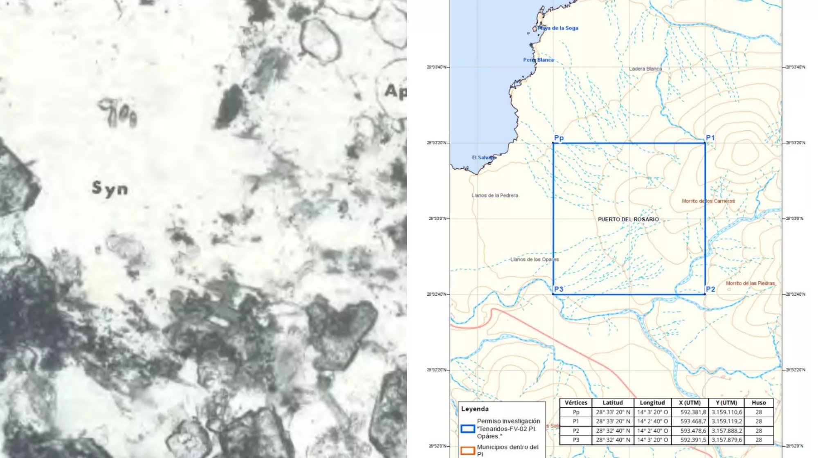Click the Pp vertex label on the map

[559, 138]
